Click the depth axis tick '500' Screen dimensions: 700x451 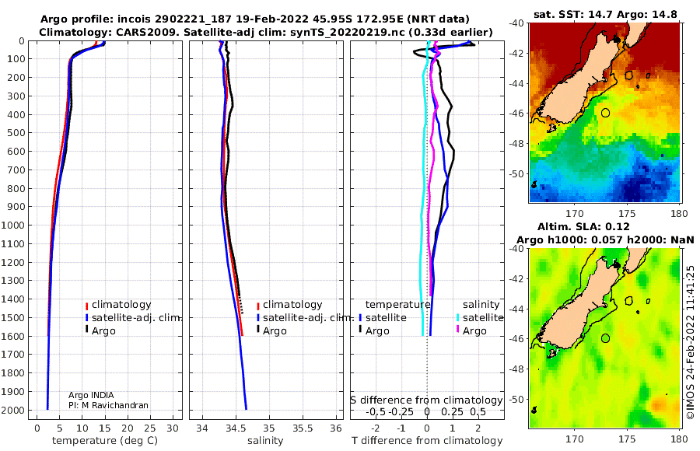click(17, 133)
